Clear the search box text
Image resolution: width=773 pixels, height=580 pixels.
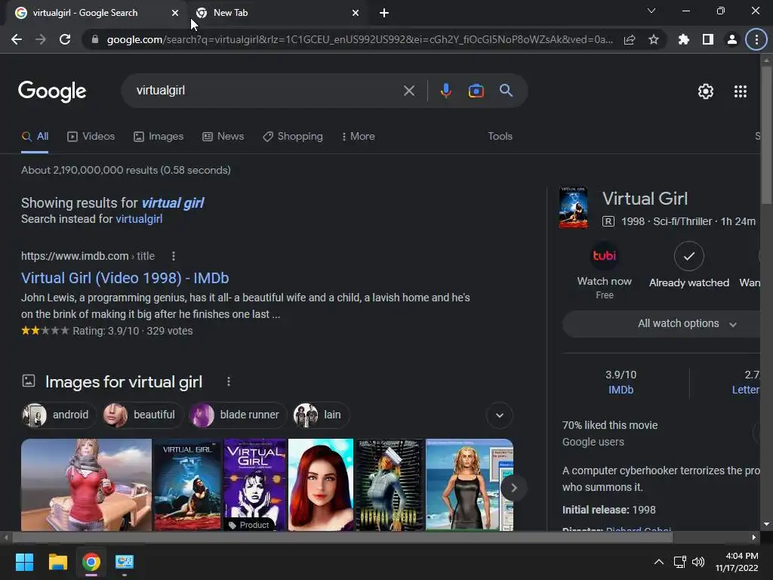(408, 91)
